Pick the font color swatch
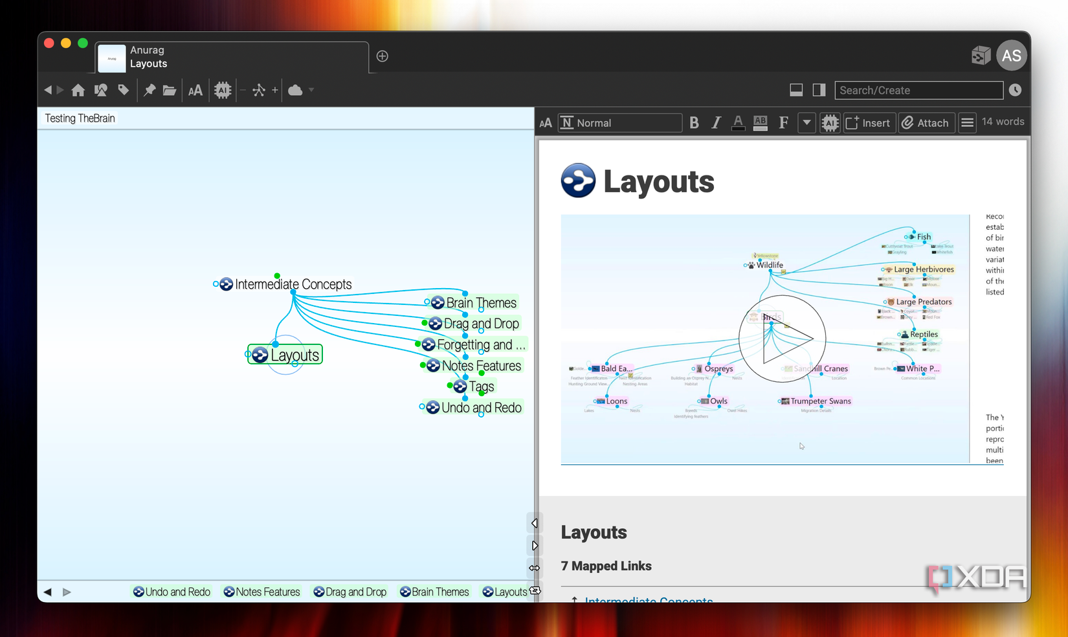This screenshot has height=637, width=1068. (x=738, y=123)
